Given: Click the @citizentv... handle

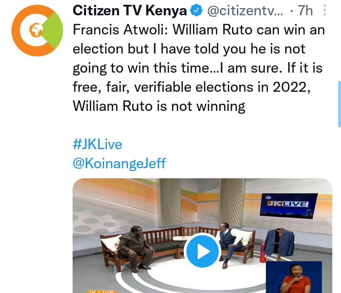Looking at the screenshot, I should (245, 11).
